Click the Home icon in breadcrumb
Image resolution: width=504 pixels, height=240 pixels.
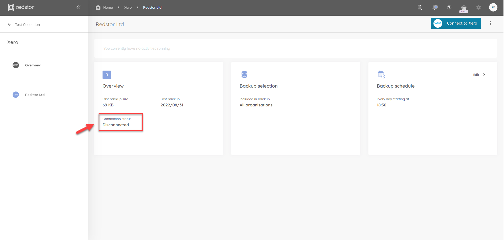pos(98,7)
